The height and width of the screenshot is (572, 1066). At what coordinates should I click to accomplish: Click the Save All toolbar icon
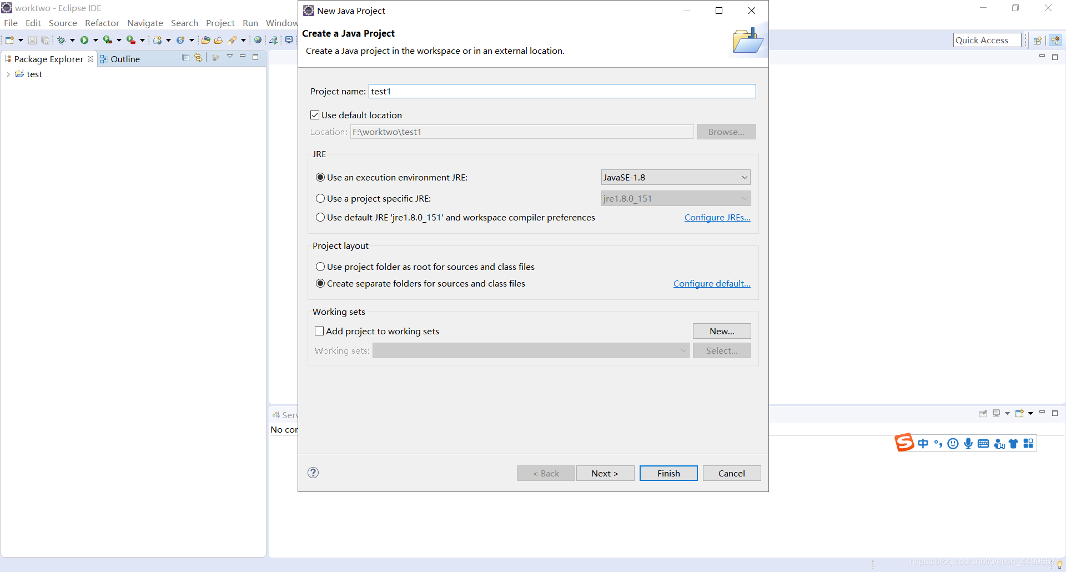tap(45, 40)
